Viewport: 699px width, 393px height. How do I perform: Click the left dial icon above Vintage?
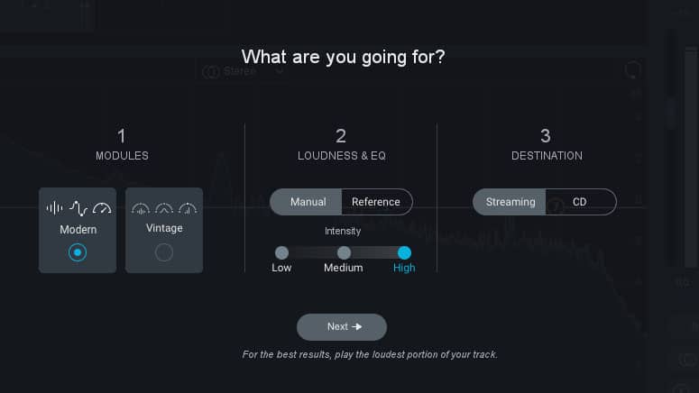(x=141, y=209)
